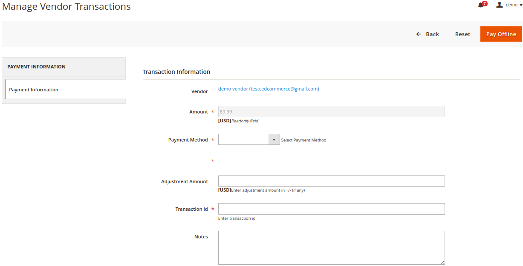
Task: Open the Payment Method dropdown arrow
Action: click(274, 139)
